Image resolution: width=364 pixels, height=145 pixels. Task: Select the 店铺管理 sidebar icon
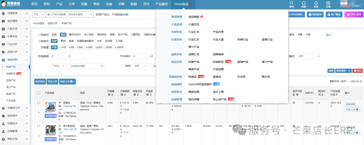click(x=3, y=131)
